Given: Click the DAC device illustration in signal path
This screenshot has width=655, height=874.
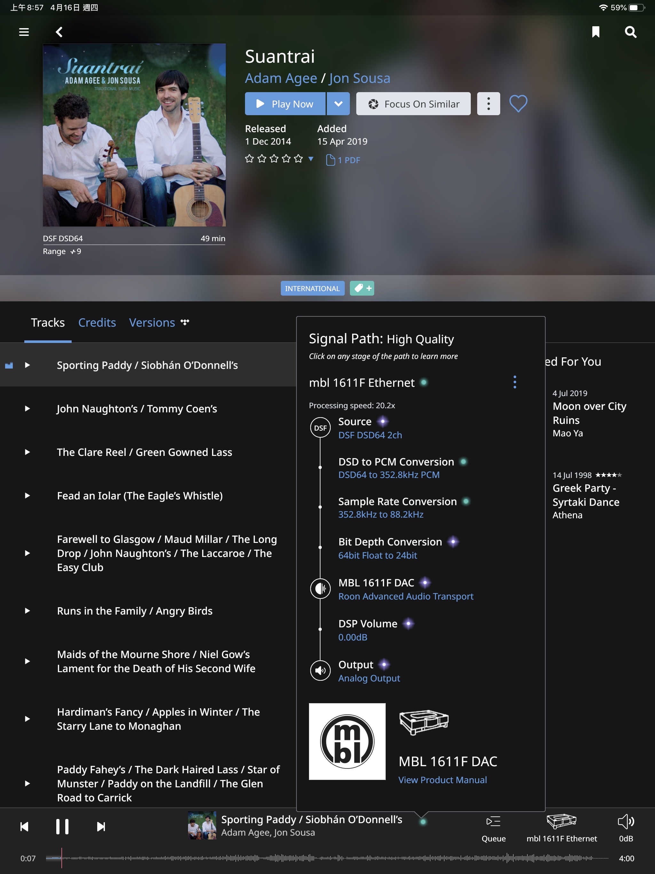Looking at the screenshot, I should point(424,722).
